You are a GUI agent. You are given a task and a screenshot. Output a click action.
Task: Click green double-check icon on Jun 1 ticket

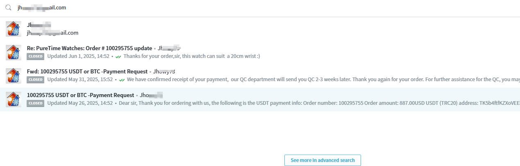coord(118,56)
